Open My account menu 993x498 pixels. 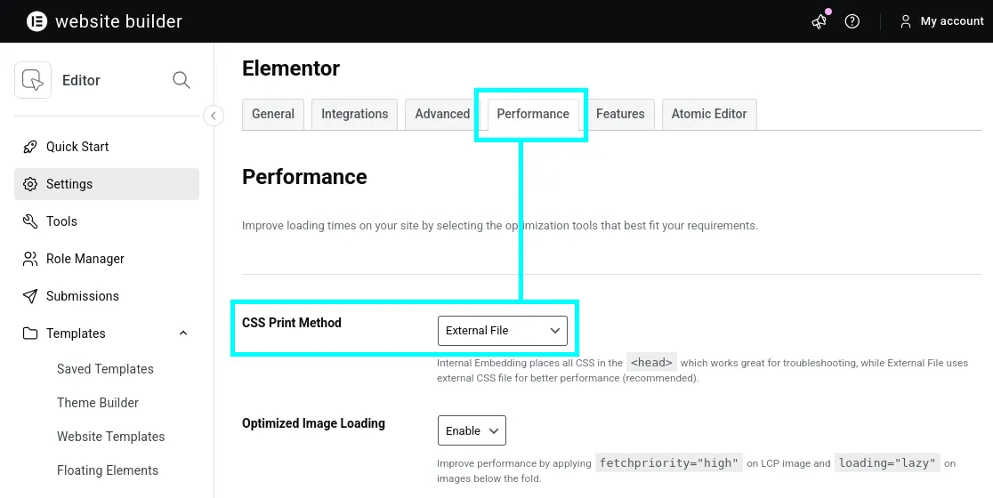click(x=941, y=21)
